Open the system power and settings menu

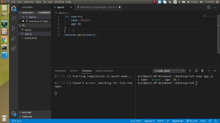[217, 2]
